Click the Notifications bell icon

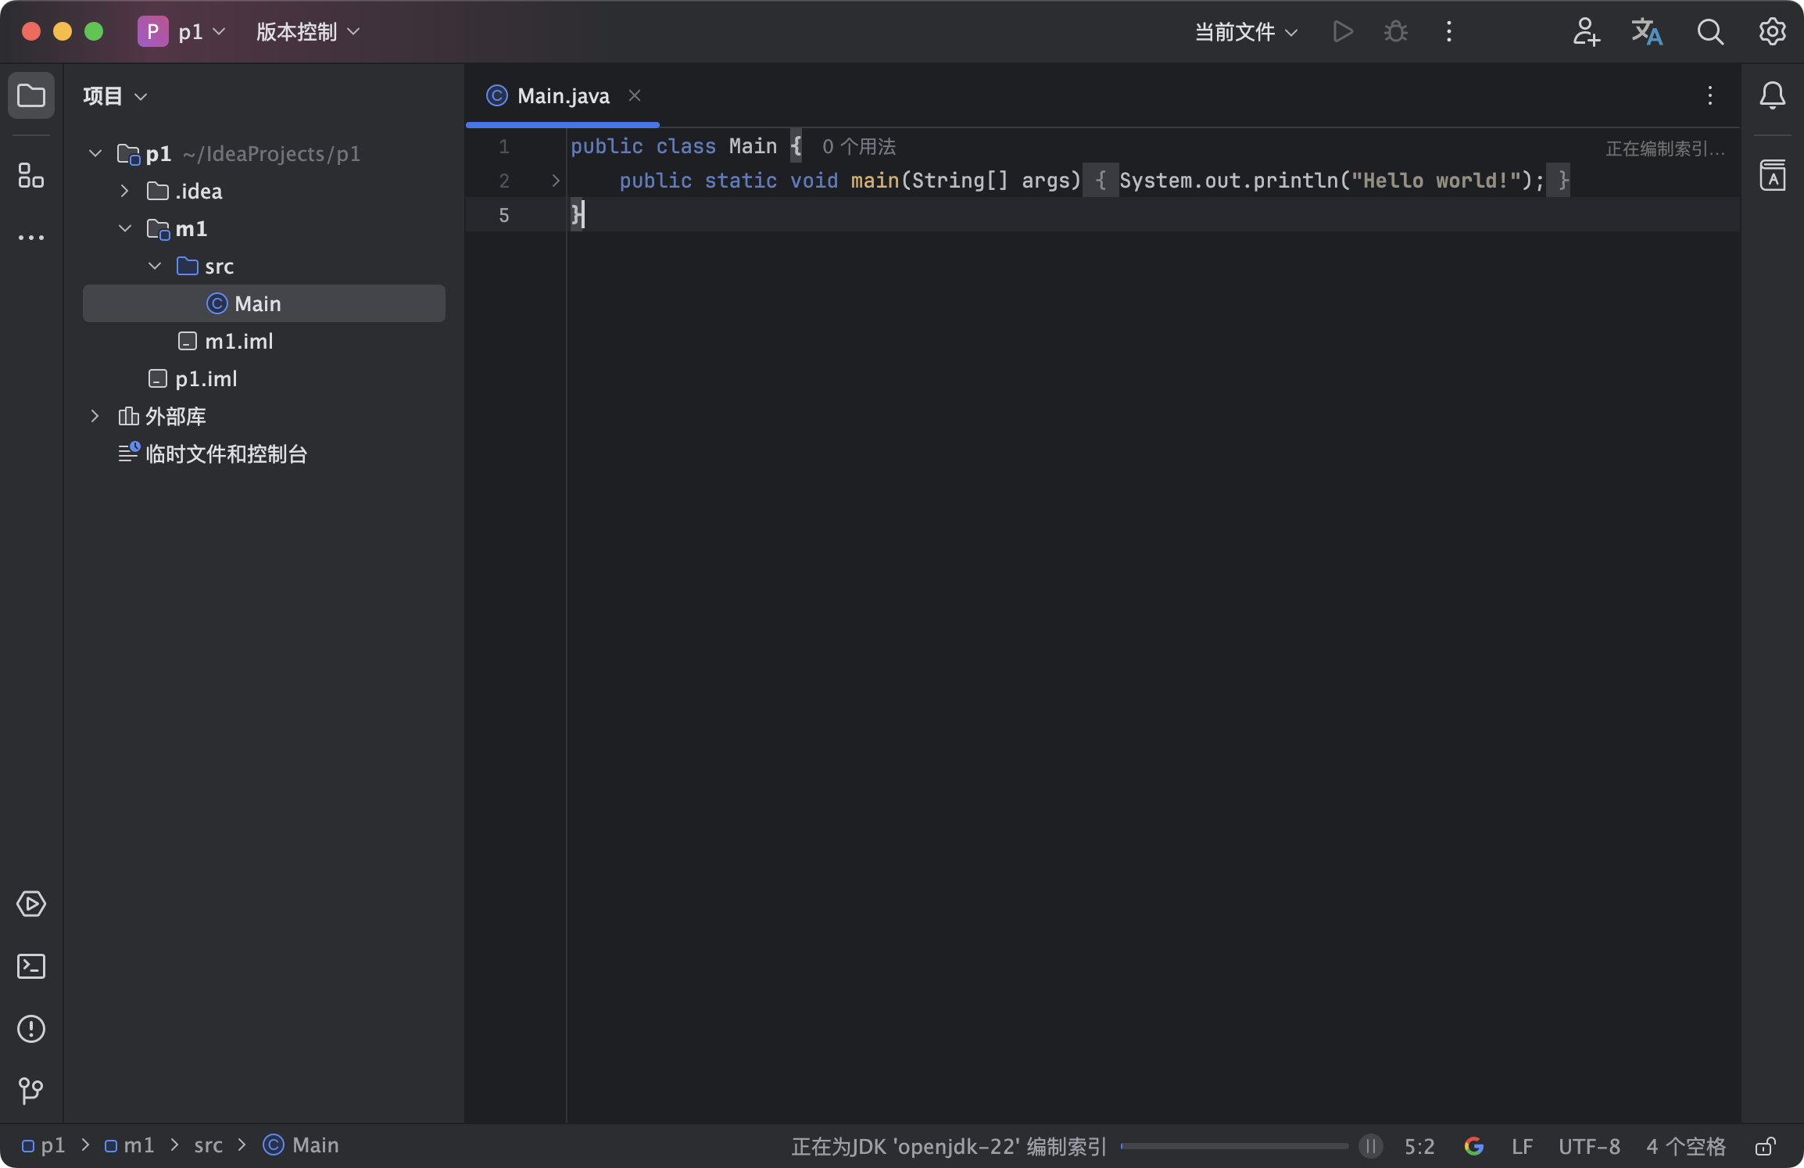coord(1772,96)
